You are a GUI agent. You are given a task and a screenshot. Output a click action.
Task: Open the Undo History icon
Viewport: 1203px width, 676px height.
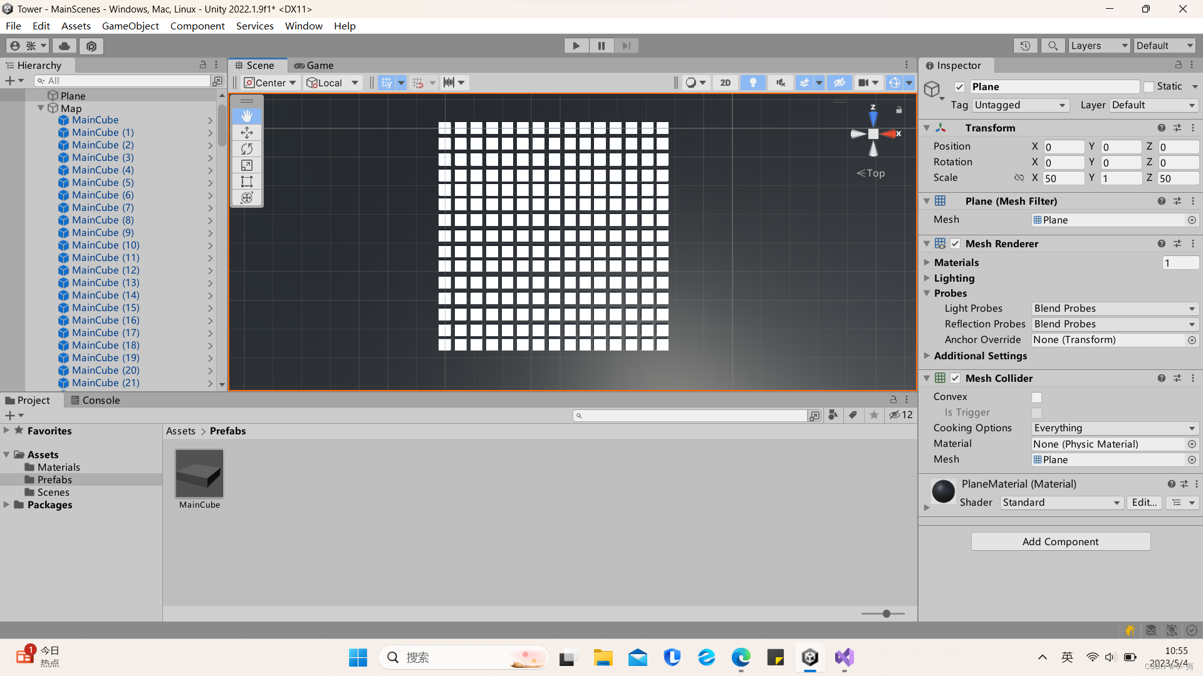[1025, 46]
